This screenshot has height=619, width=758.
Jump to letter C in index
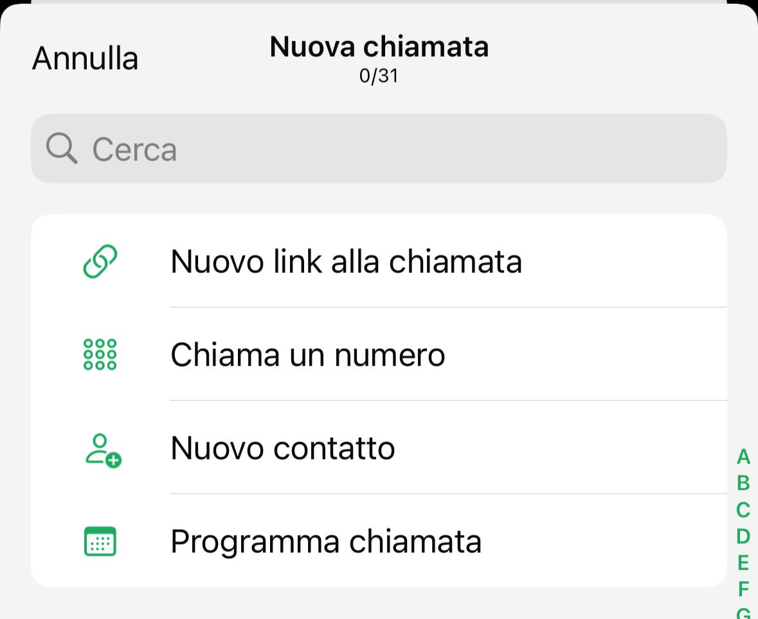[x=743, y=510]
